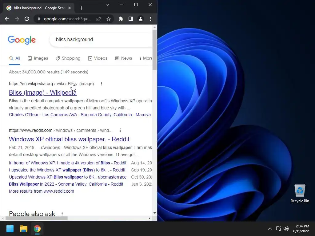The image size is (315, 236).
Task: Click the scroll up arrow
Action: [154, 27]
